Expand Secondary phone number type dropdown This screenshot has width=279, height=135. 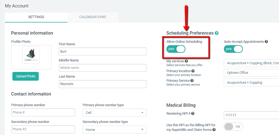coord(114,130)
